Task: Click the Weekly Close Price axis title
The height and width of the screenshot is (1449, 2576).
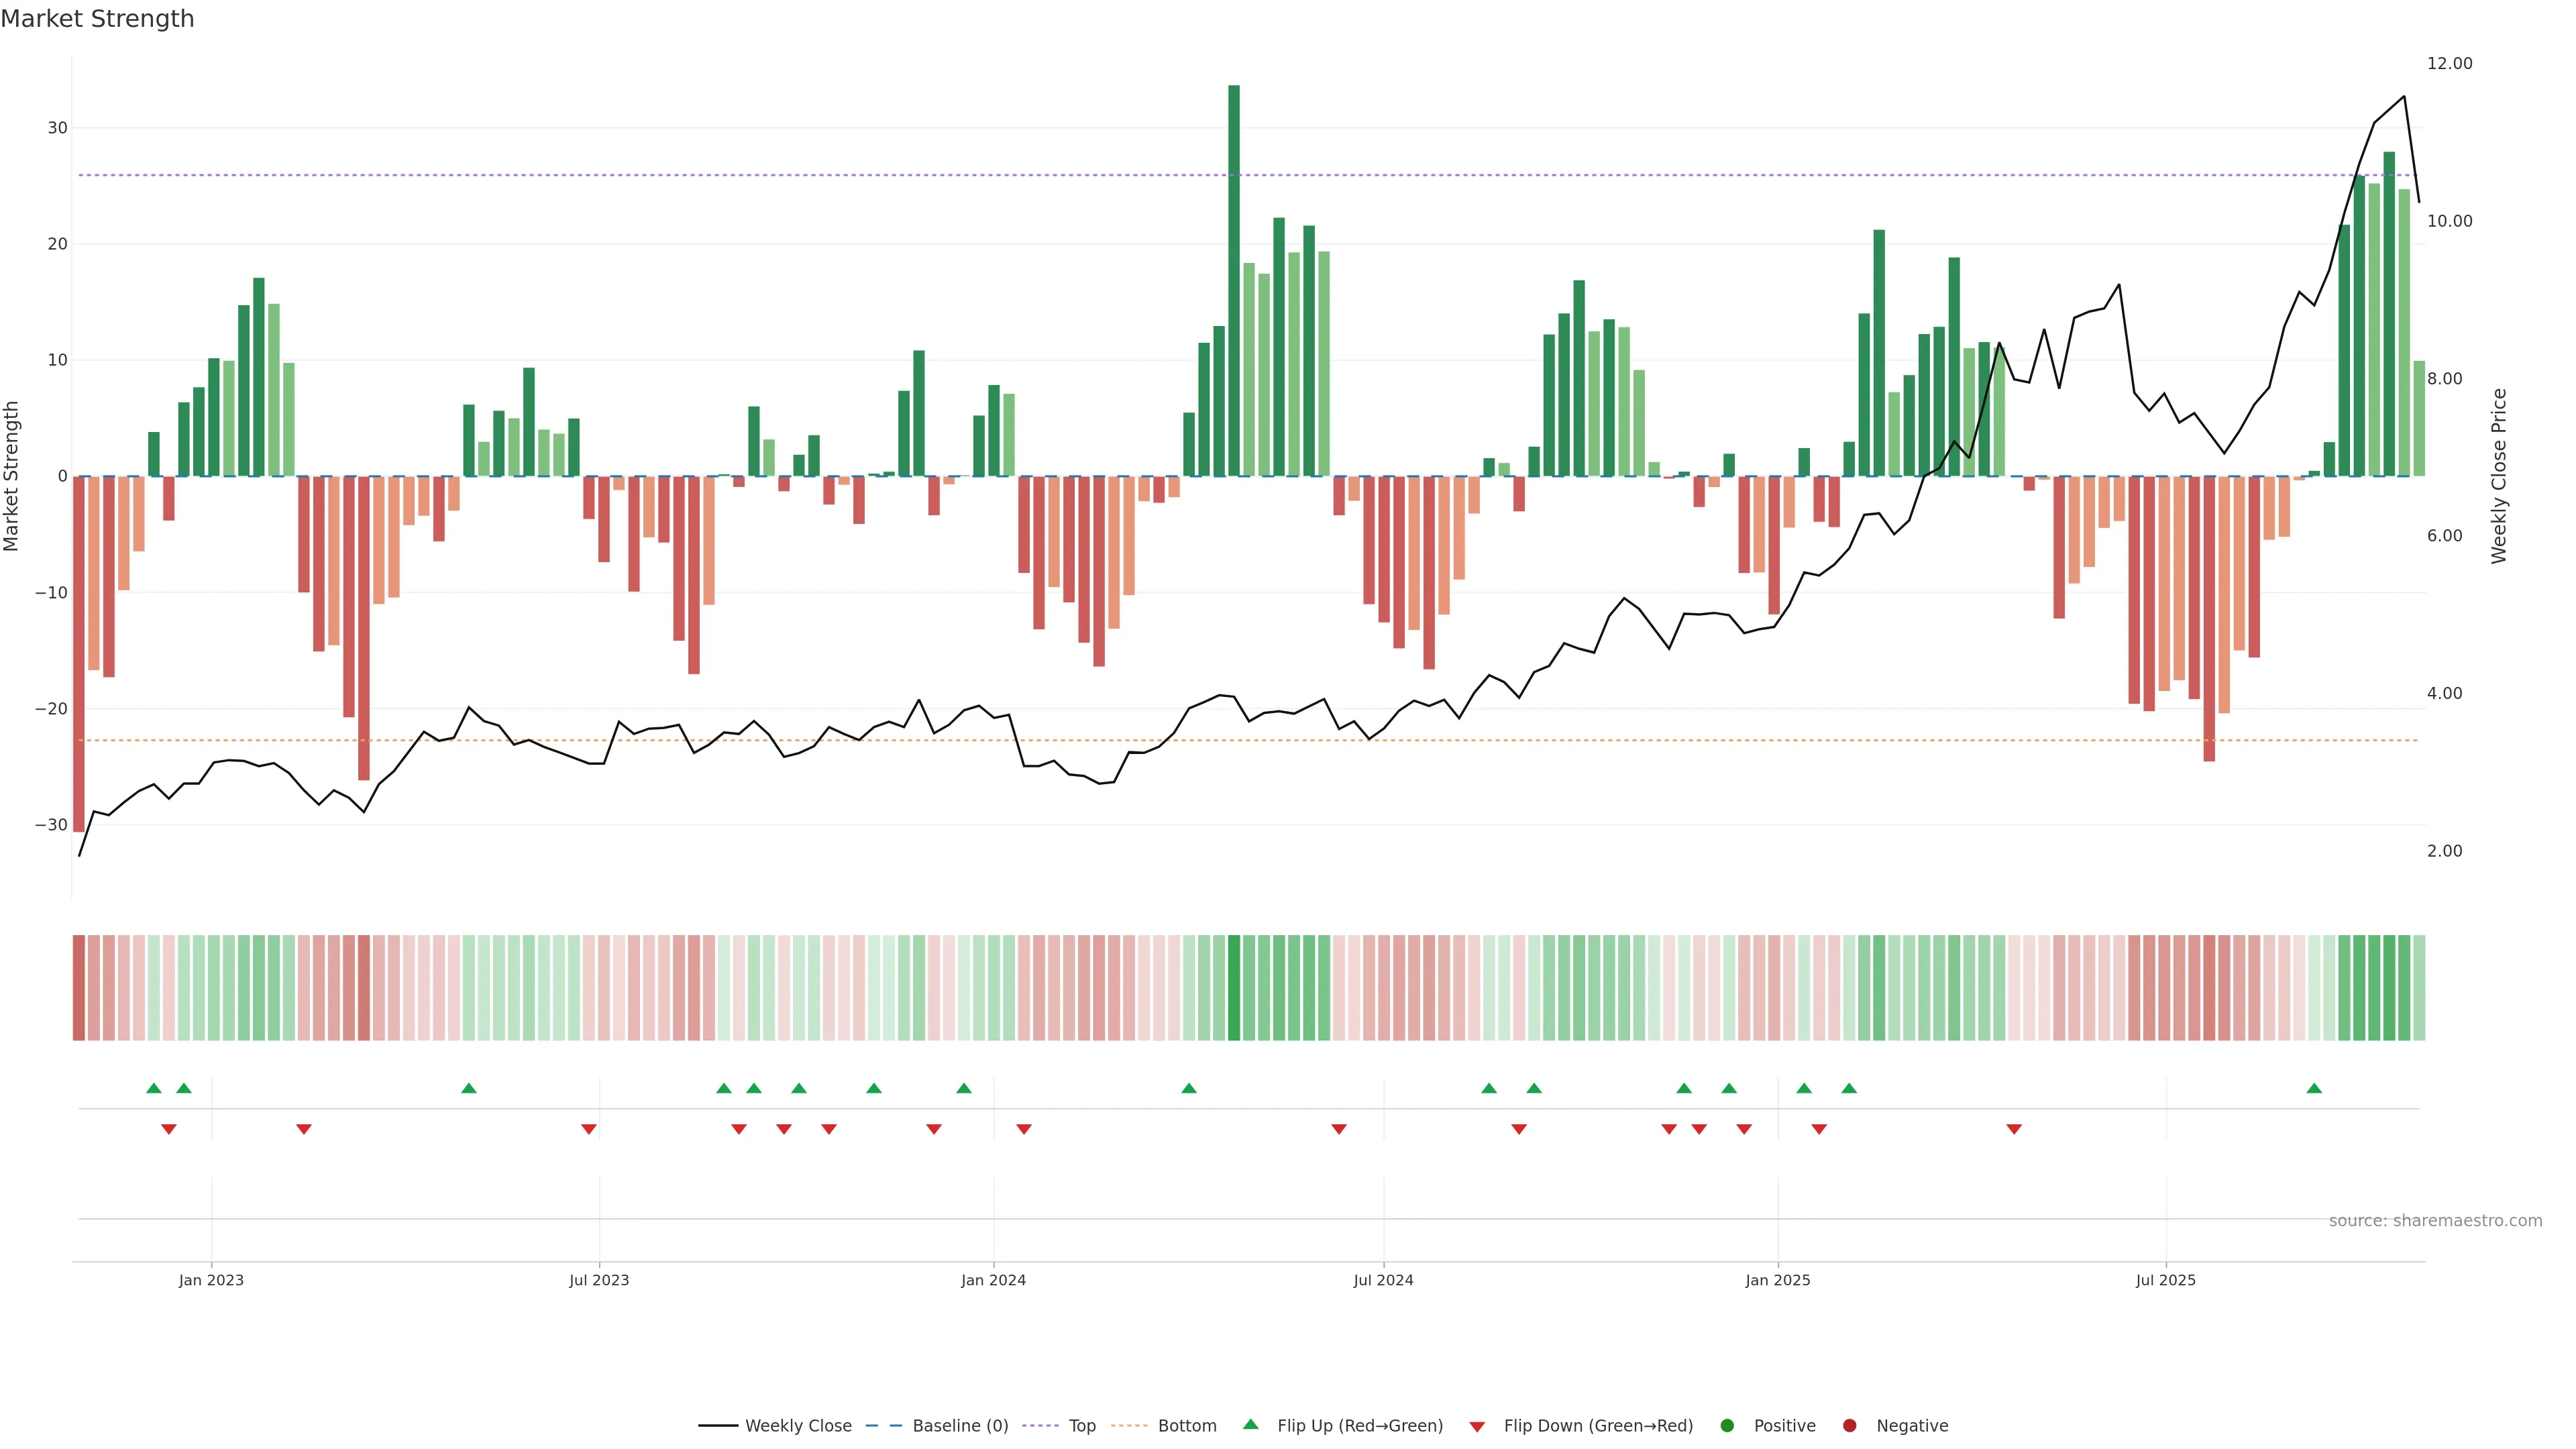Action: pyautogui.click(x=2499, y=476)
